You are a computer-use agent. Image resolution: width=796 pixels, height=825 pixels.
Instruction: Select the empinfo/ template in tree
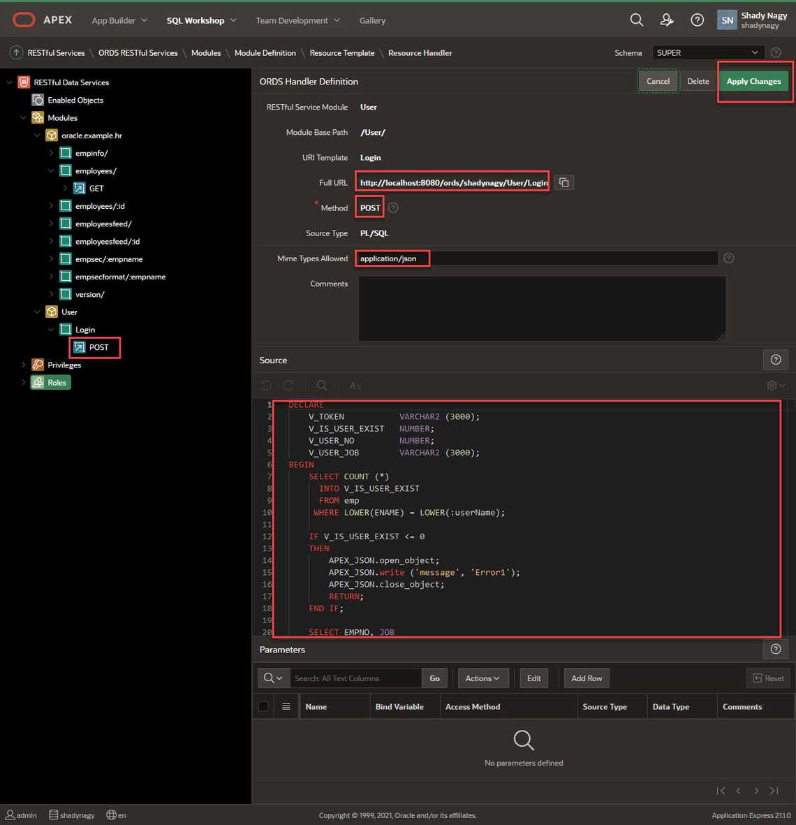point(91,153)
